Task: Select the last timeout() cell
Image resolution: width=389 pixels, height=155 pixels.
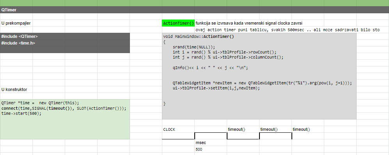Action: pos(308,129)
